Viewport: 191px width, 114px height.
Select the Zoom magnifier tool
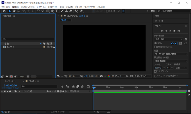[18, 11]
